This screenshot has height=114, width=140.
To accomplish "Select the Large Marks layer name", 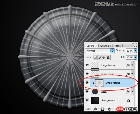I will 108,65.
